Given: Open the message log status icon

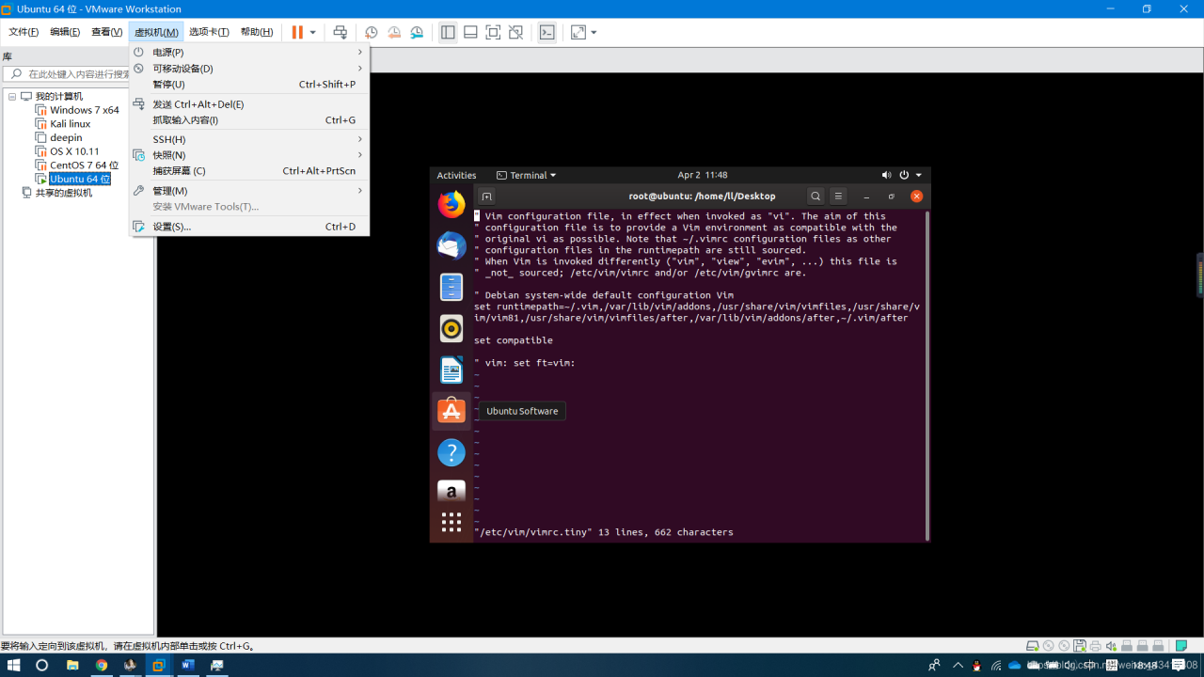Looking at the screenshot, I should point(1180,646).
